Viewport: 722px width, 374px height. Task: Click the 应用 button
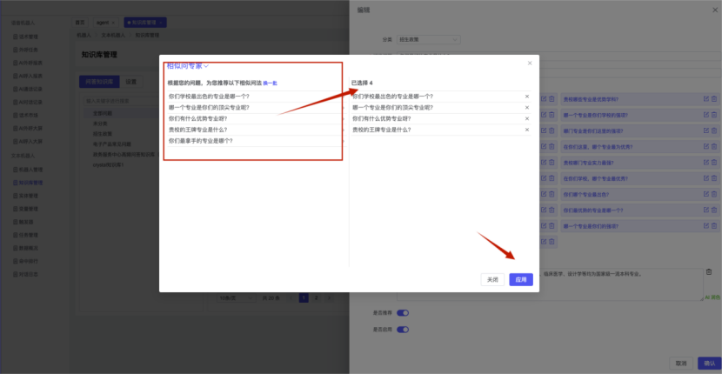(521, 280)
